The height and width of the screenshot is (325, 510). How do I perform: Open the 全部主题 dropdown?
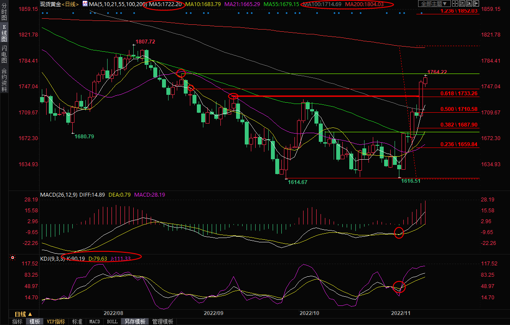click(433, 4)
